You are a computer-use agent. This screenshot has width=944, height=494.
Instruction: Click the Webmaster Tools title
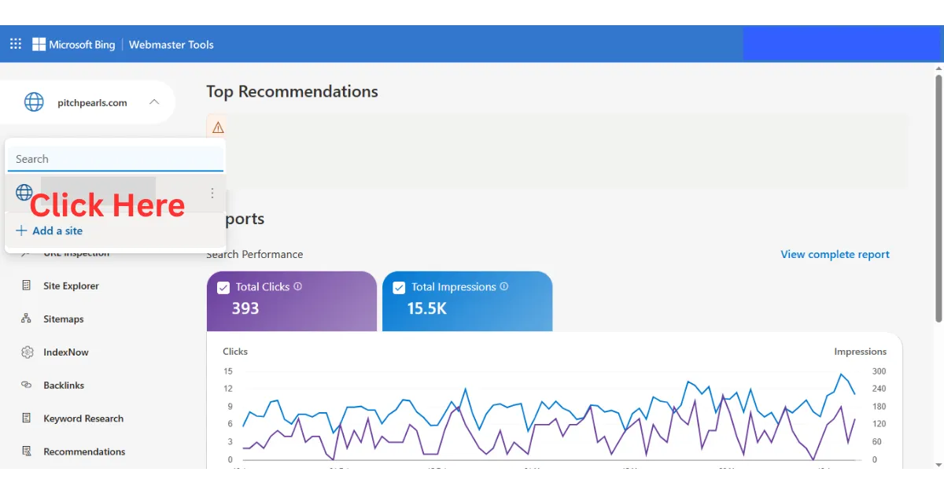[171, 45]
